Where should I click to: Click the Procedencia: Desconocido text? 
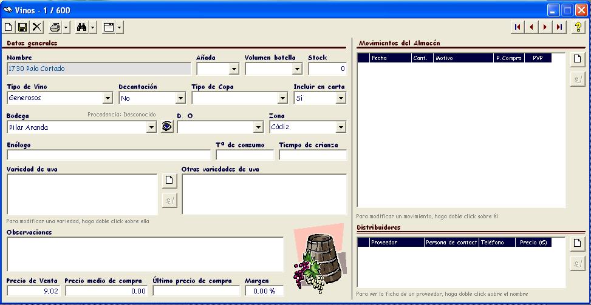click(x=121, y=115)
